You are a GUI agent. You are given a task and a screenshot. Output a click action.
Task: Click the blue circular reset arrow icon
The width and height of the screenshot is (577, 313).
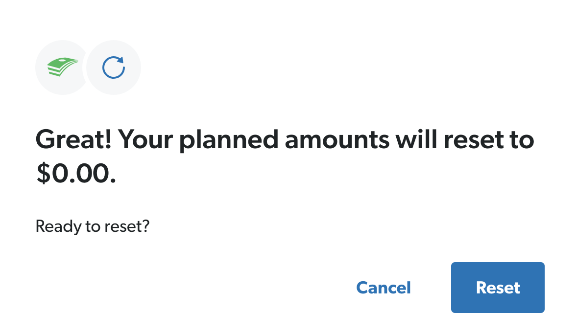click(x=114, y=67)
